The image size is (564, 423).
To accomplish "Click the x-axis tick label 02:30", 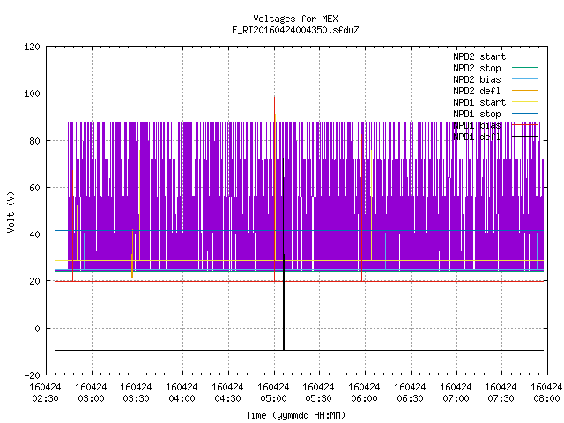I will 45,398.
